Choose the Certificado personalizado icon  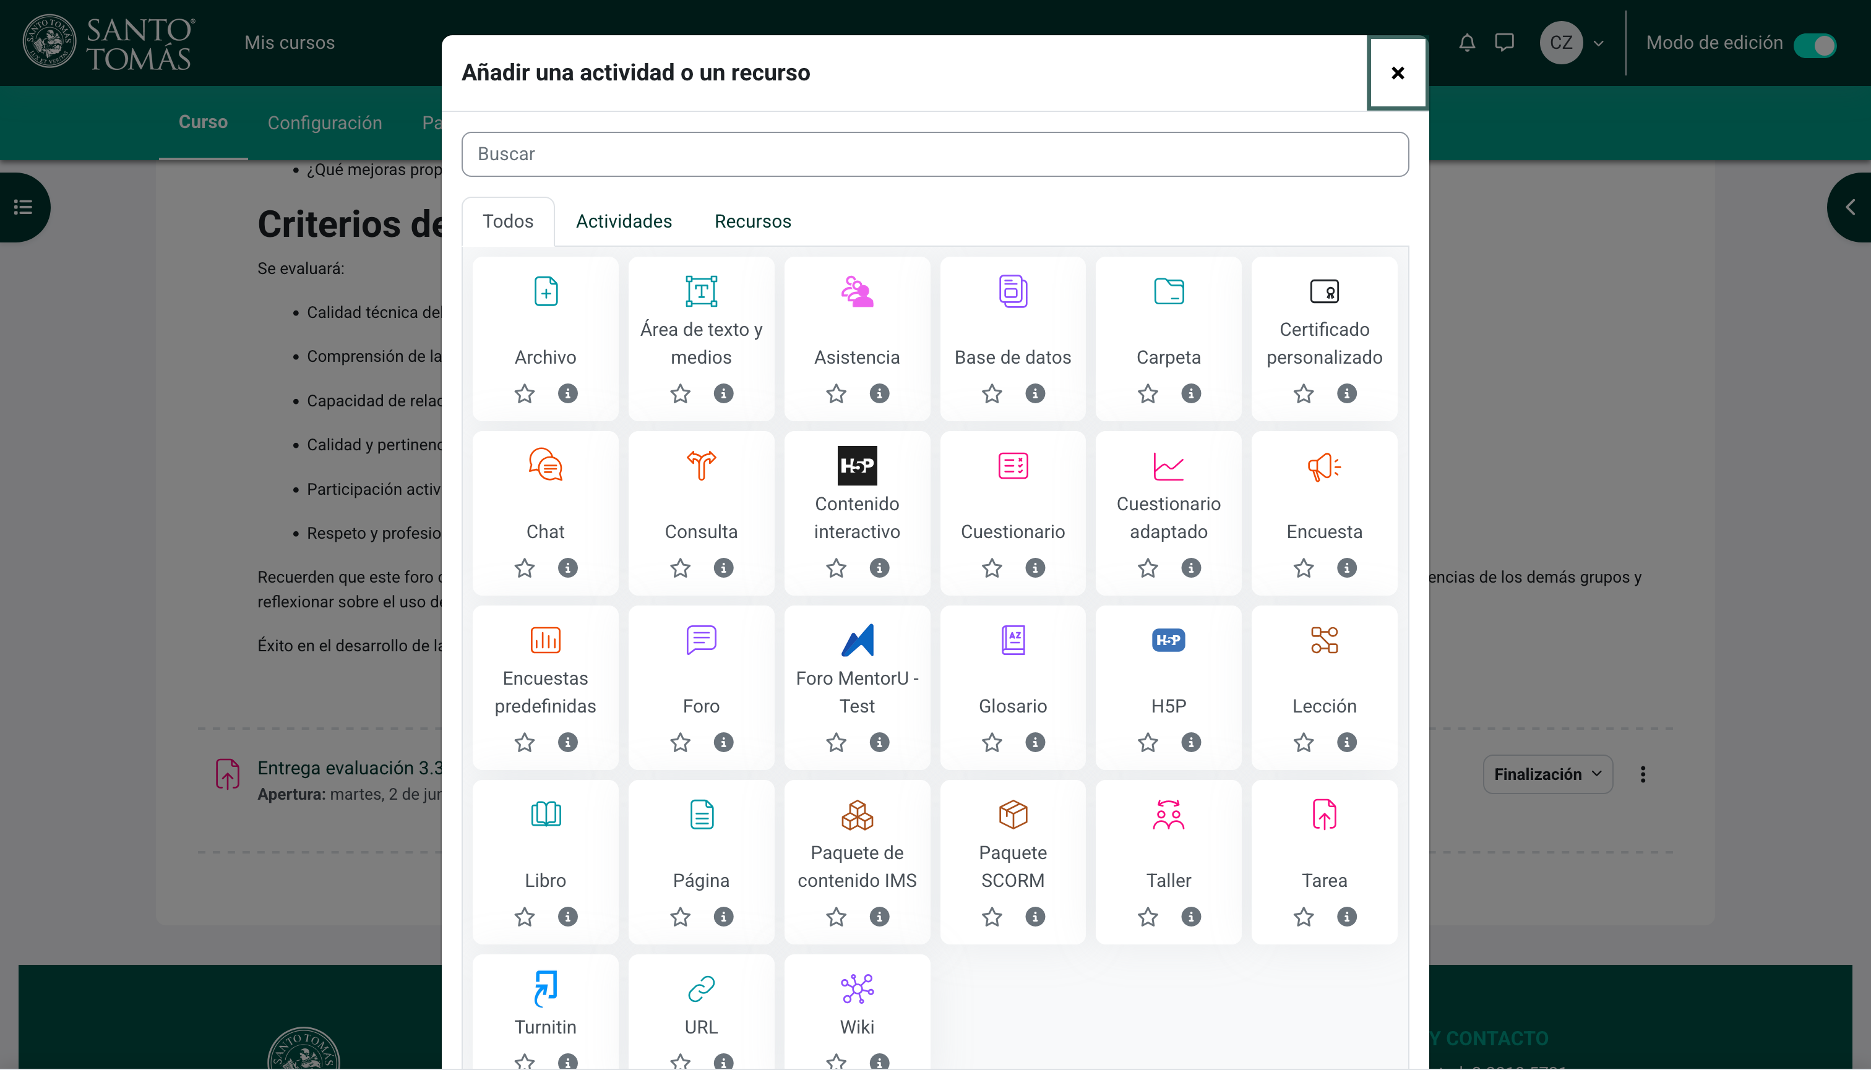[x=1325, y=292]
